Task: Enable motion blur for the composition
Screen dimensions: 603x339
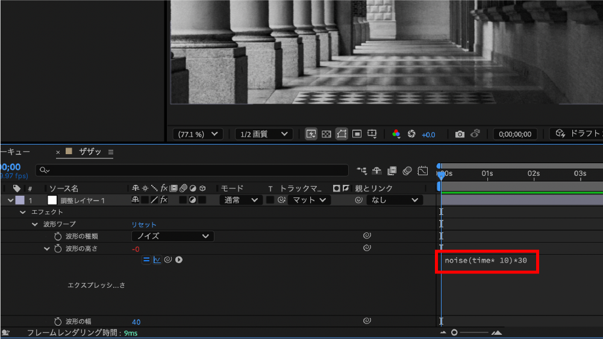Action: click(x=407, y=170)
